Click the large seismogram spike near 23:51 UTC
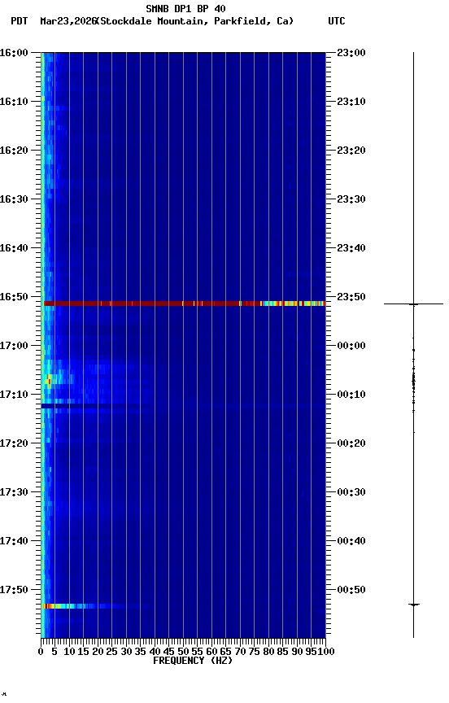 [x=413, y=304]
